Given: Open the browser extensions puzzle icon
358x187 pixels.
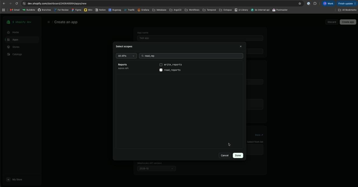Looking at the screenshot, I should pos(315,4).
